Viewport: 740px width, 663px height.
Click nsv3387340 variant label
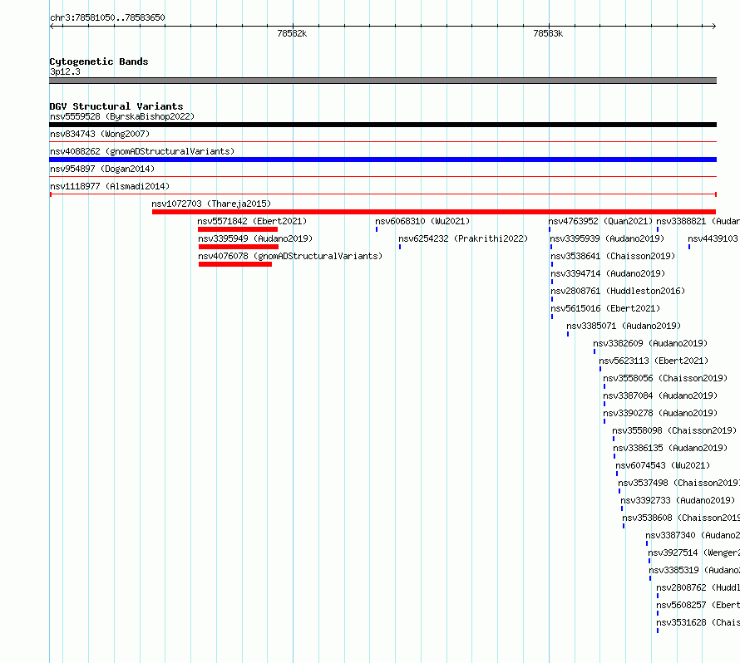[x=693, y=535]
